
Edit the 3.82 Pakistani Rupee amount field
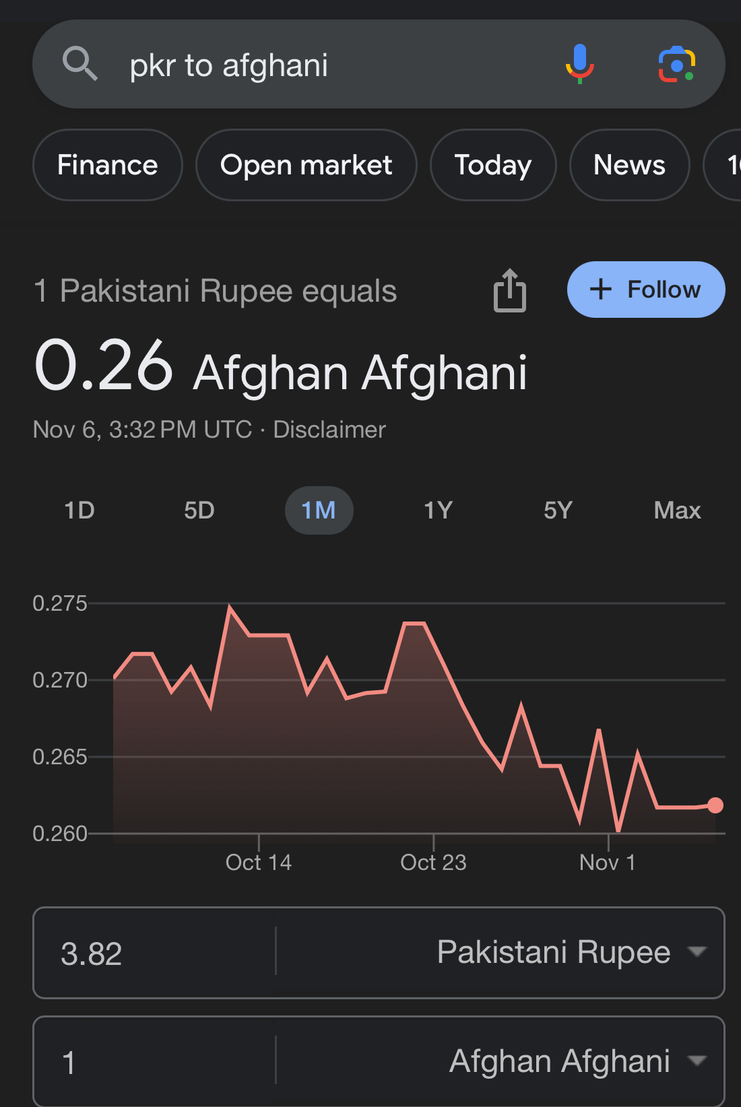coord(155,953)
